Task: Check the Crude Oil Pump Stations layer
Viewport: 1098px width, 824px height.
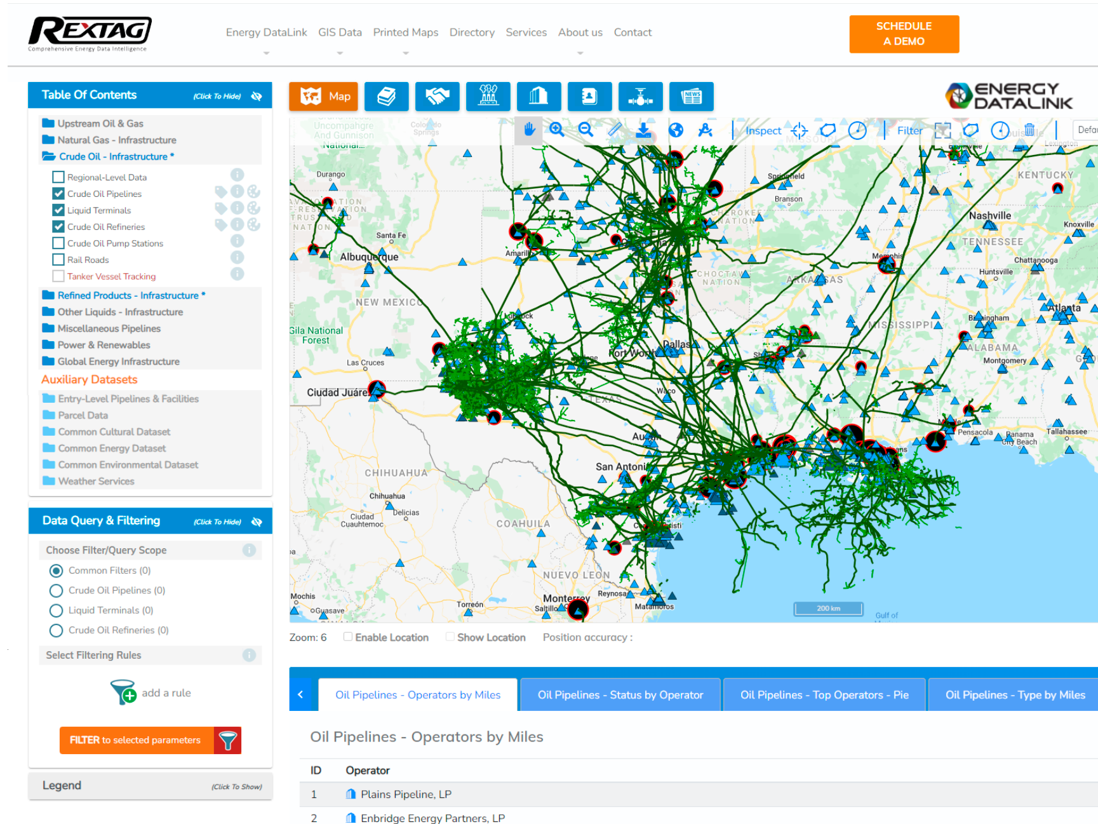Action: [58, 243]
